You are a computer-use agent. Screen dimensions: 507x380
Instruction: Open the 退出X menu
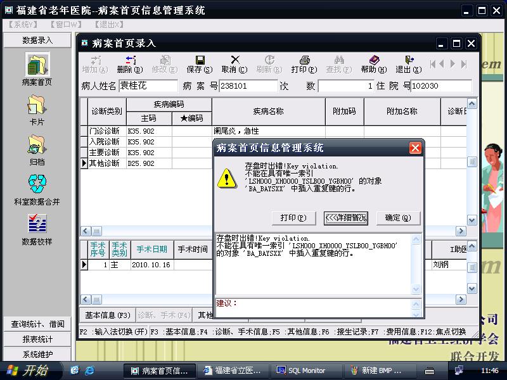109,25
